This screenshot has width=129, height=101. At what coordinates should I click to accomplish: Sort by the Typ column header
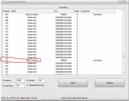[x=64, y=11]
